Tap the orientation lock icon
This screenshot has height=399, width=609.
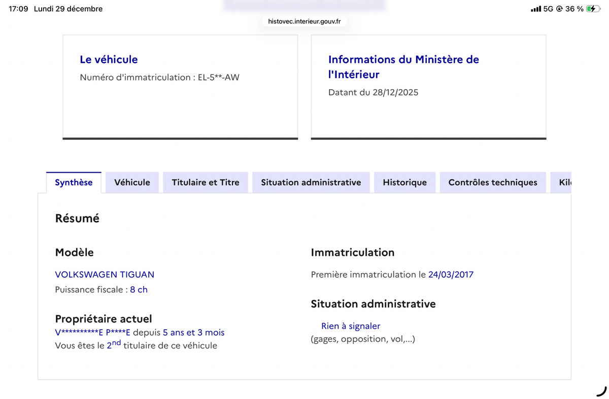(559, 9)
